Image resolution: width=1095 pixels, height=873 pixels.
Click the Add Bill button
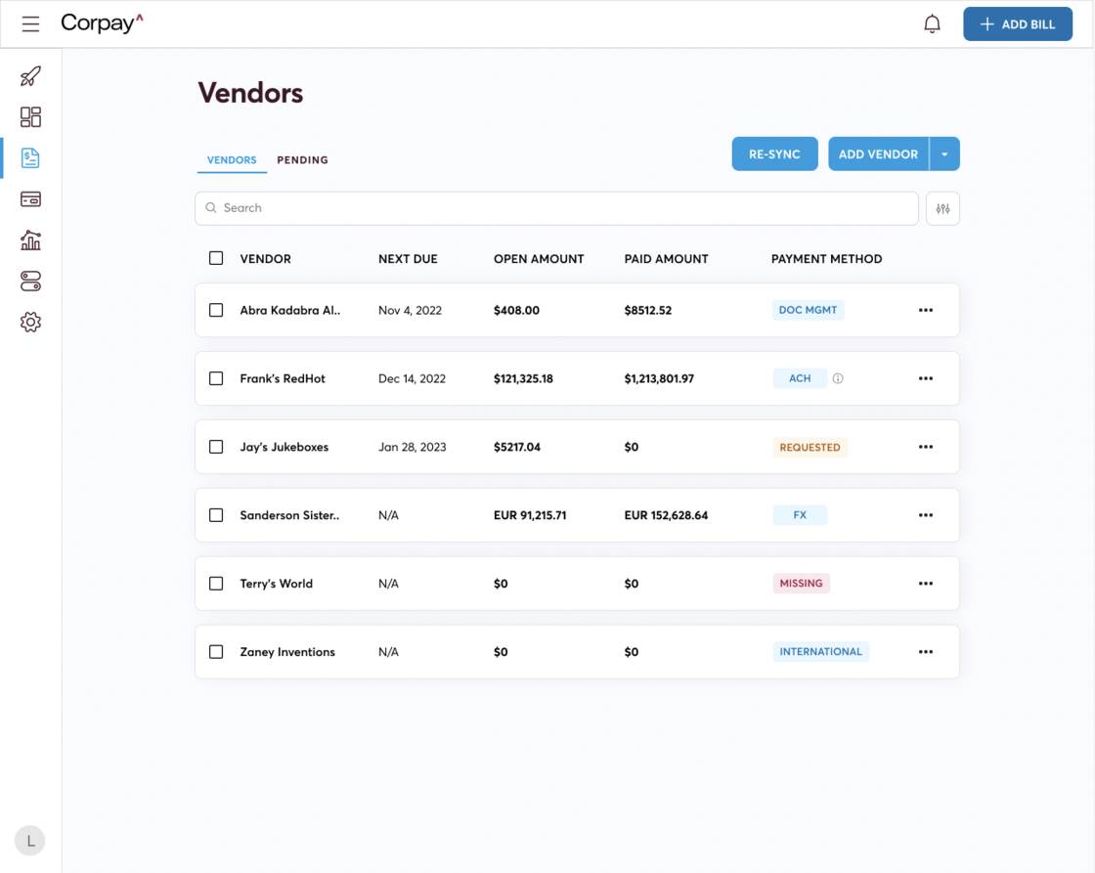pyautogui.click(x=1017, y=24)
